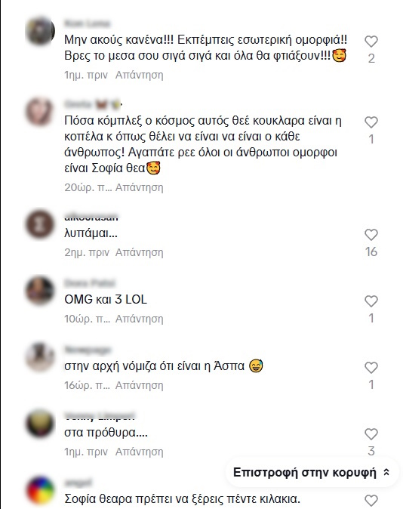Open avatar of 'λυπάμαι...' commenter
The height and width of the screenshot is (509, 403).
(x=40, y=224)
